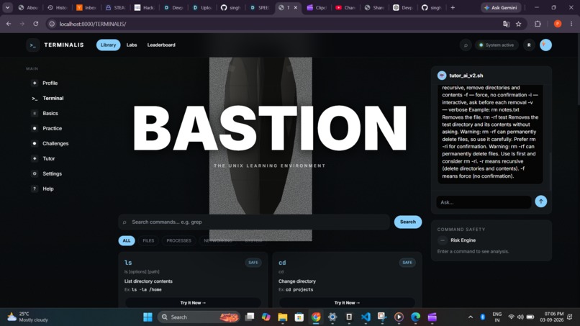Open Microsoft Edge from taskbar
Screen dimensions: 580x326
coord(415,317)
